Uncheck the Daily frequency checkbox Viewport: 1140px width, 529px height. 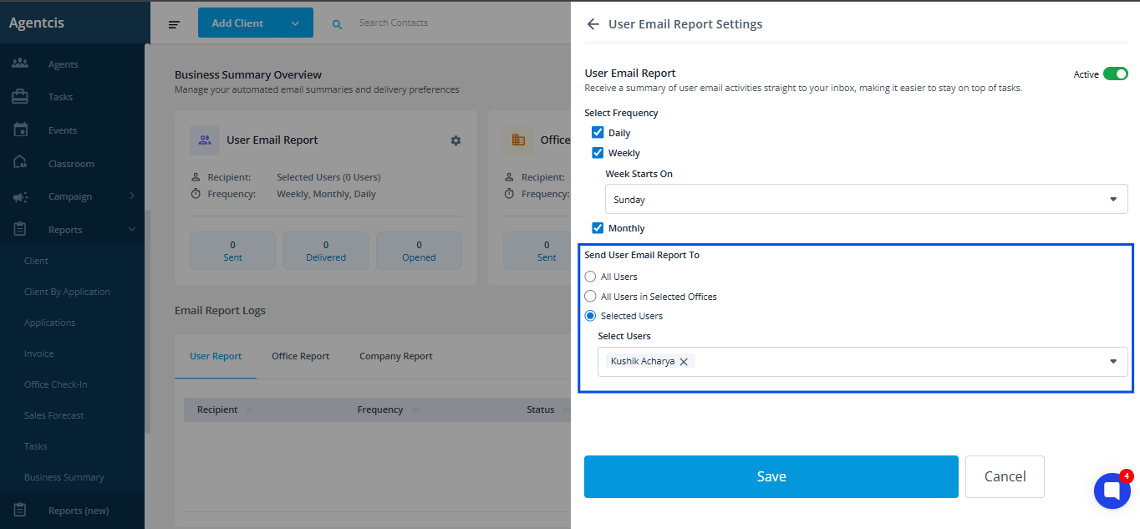click(598, 133)
